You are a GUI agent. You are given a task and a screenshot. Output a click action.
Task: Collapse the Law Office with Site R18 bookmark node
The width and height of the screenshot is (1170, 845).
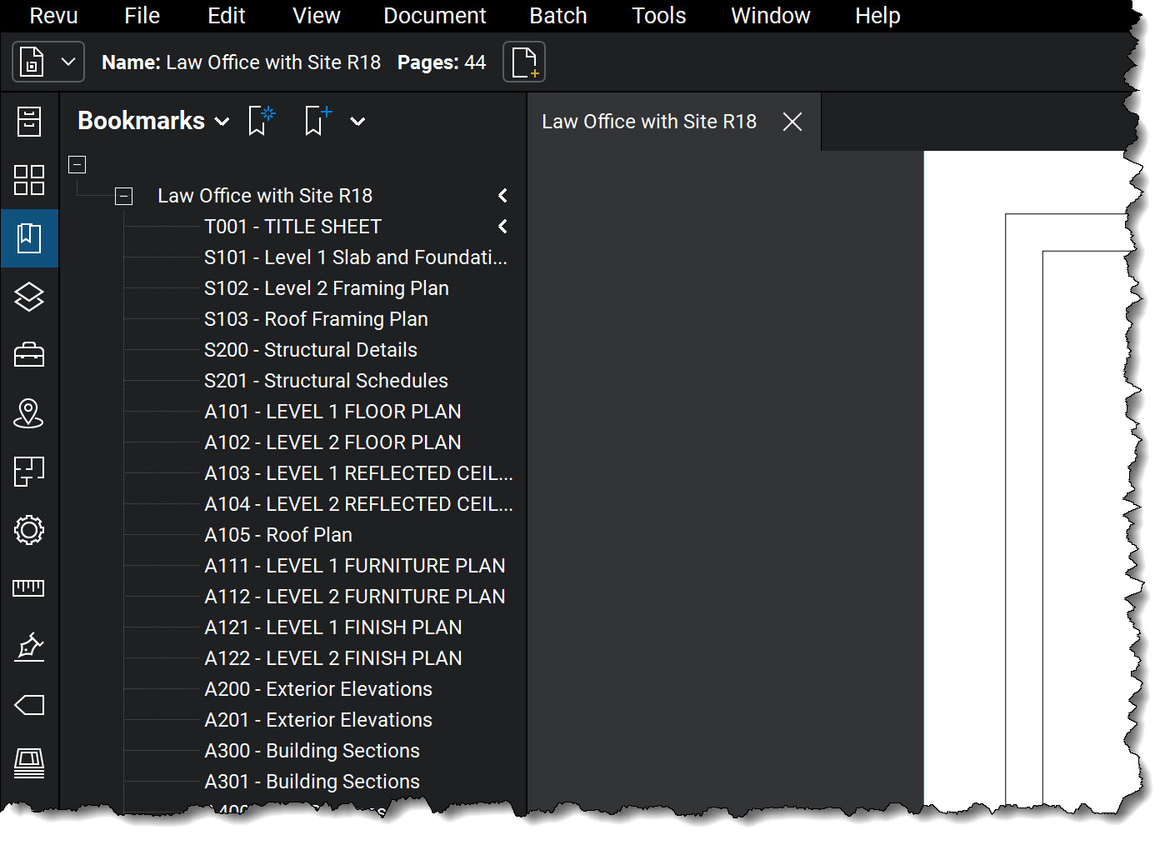coord(122,196)
